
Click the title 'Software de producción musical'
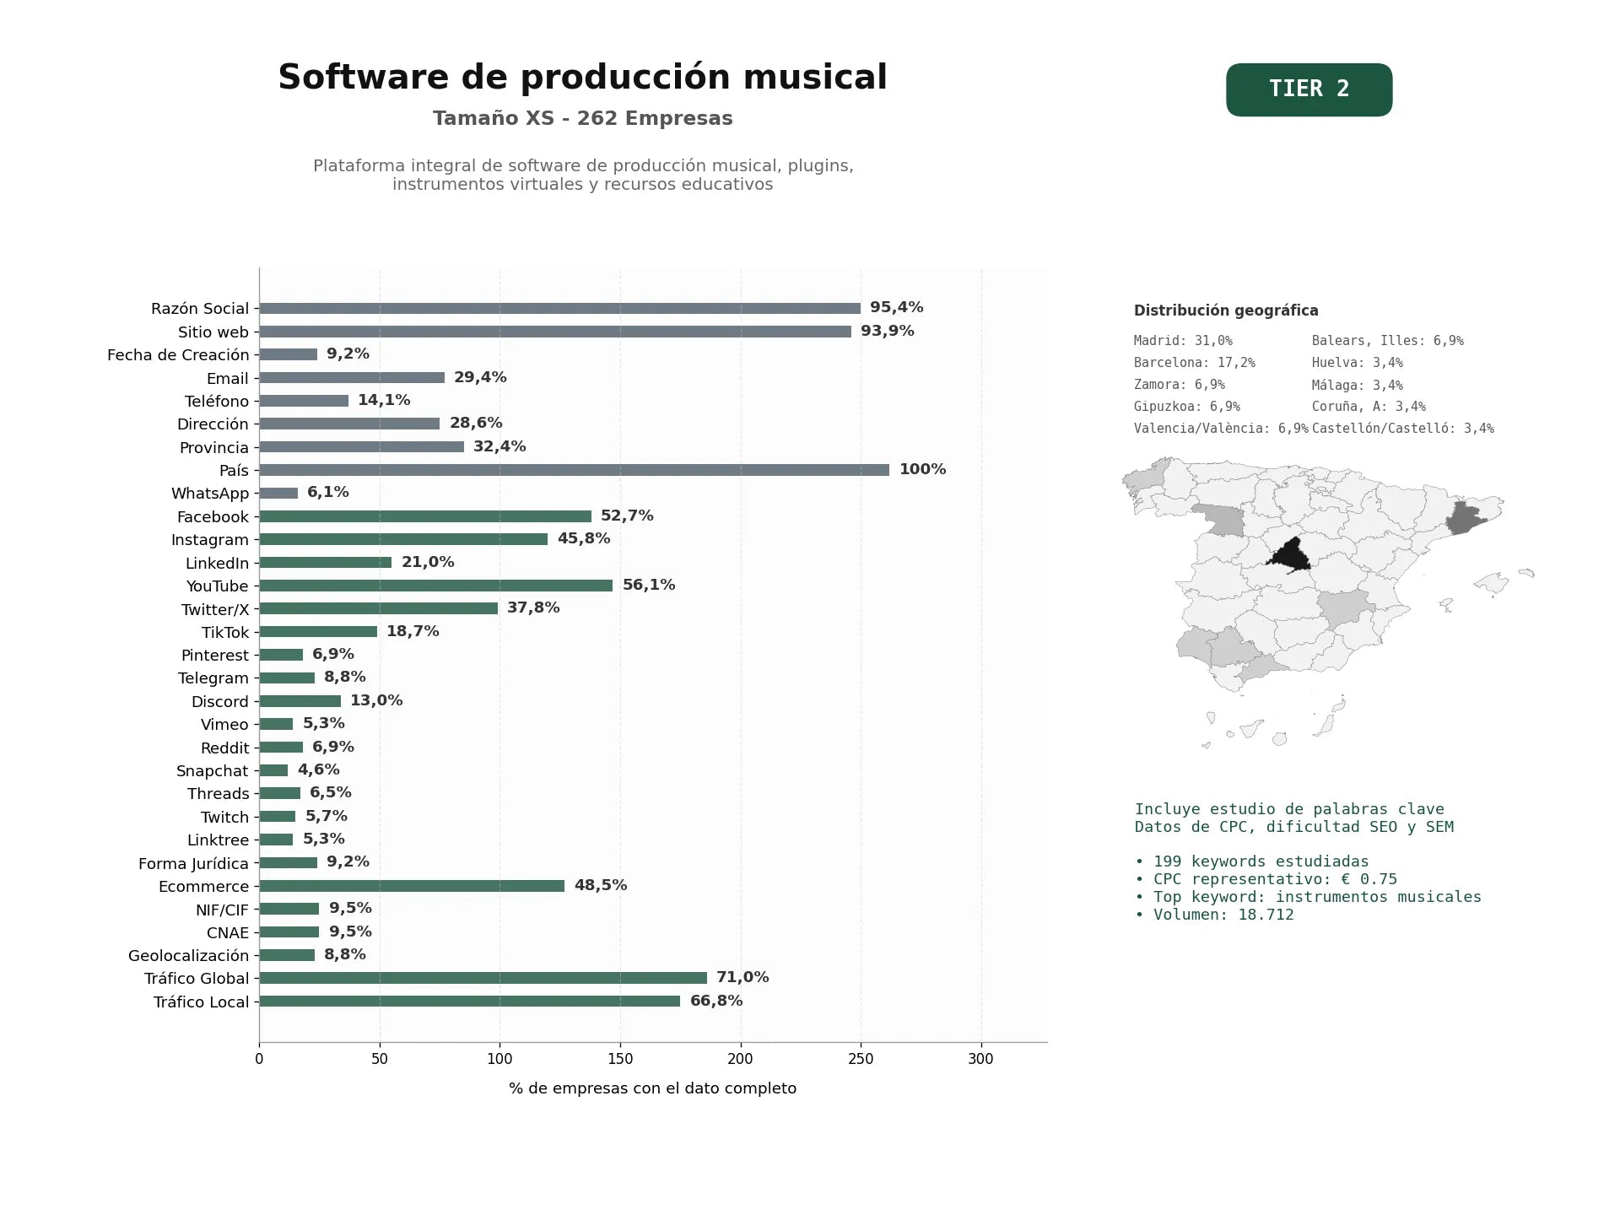(x=582, y=78)
